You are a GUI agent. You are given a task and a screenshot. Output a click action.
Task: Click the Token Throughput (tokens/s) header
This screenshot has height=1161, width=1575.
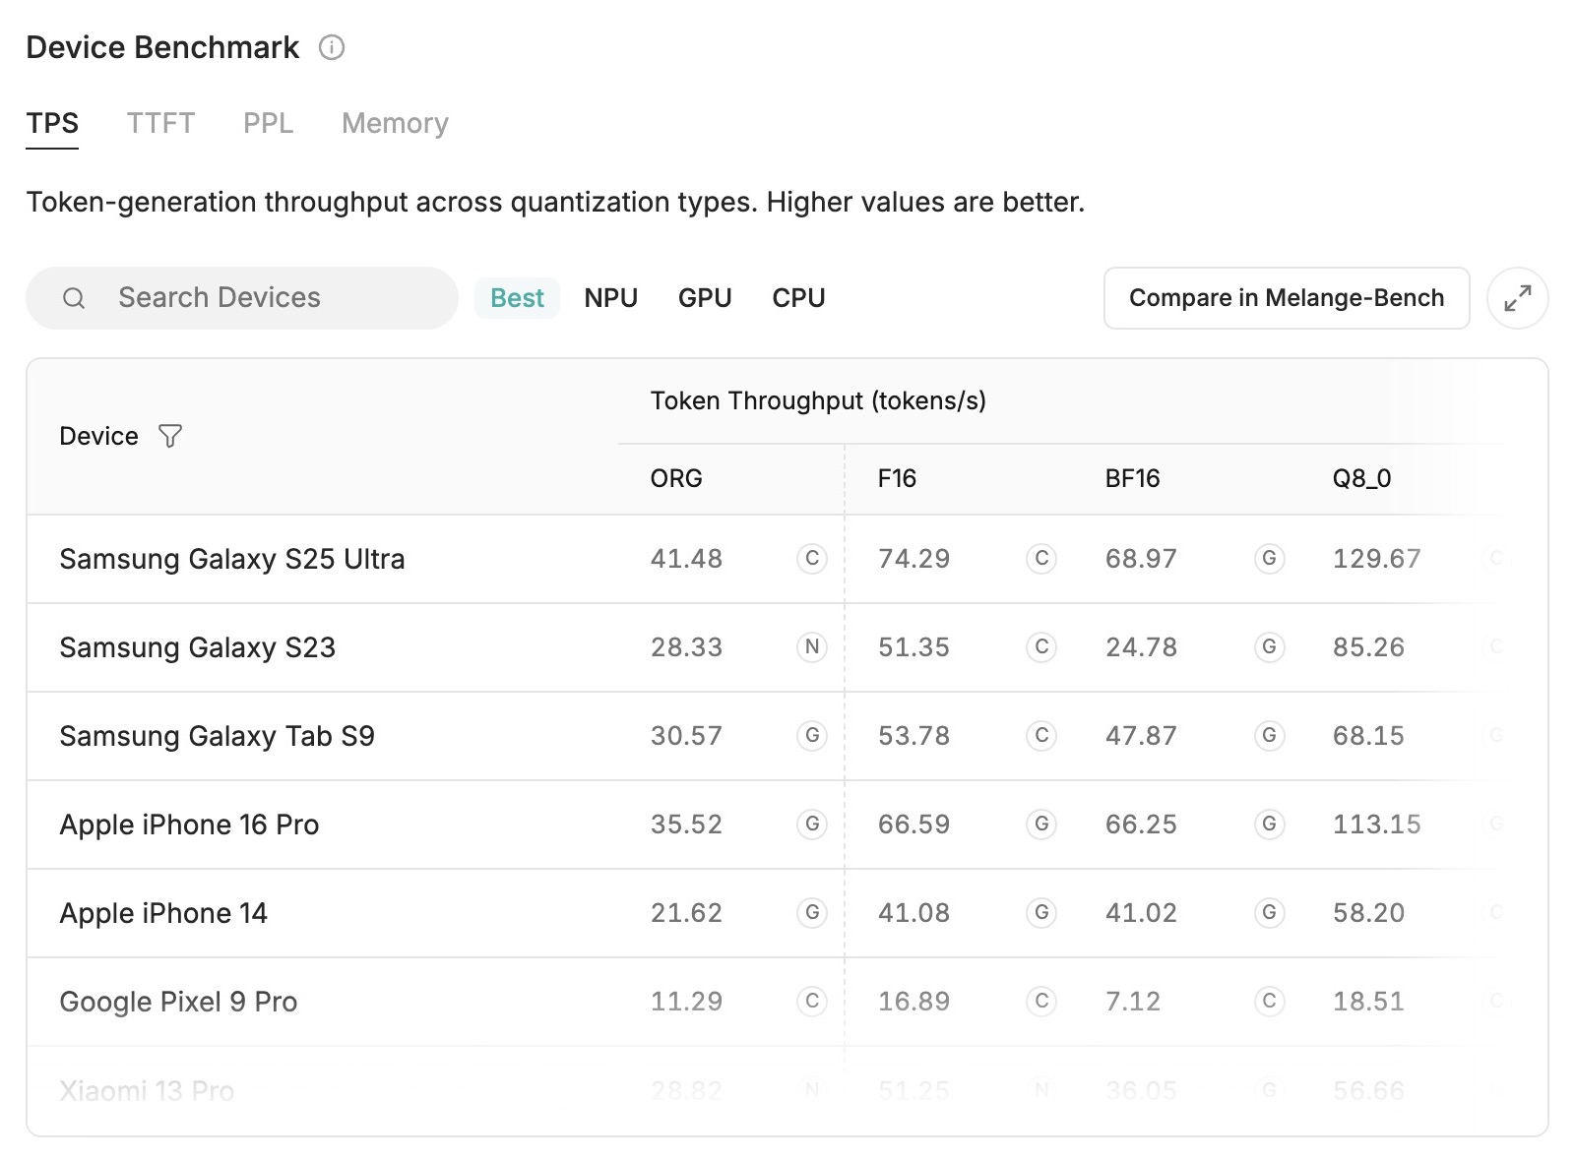pyautogui.click(x=818, y=401)
